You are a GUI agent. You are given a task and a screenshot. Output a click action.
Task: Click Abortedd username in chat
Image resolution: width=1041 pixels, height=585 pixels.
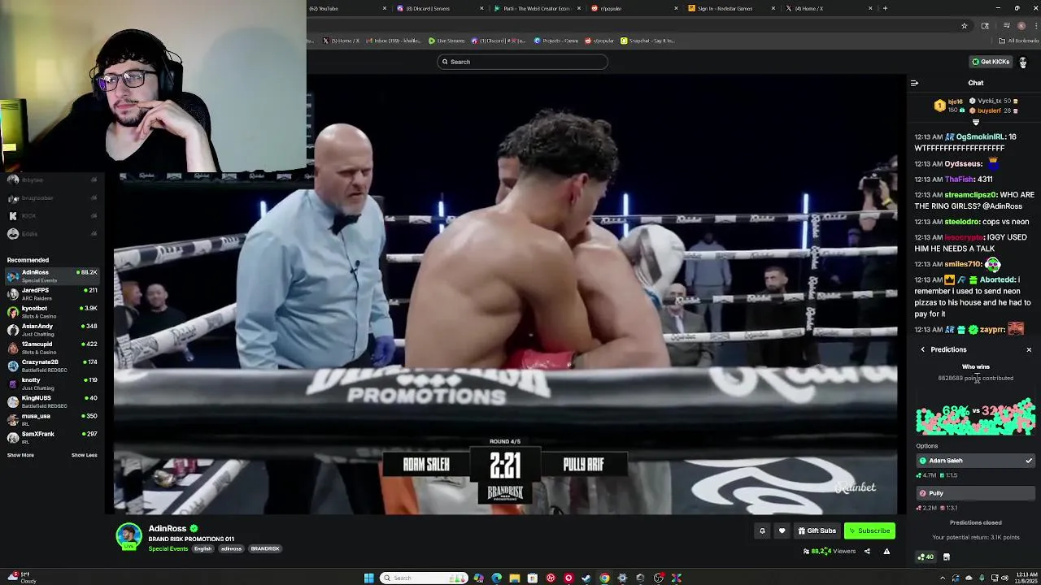pyautogui.click(x=997, y=279)
